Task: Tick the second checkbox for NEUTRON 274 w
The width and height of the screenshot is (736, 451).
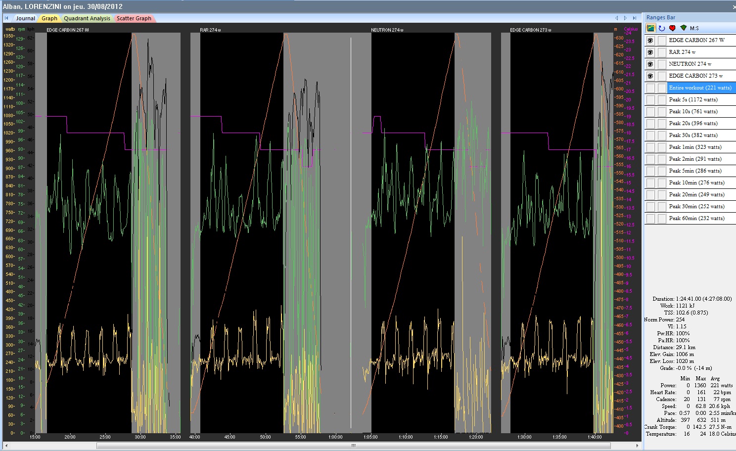Action: coord(662,64)
